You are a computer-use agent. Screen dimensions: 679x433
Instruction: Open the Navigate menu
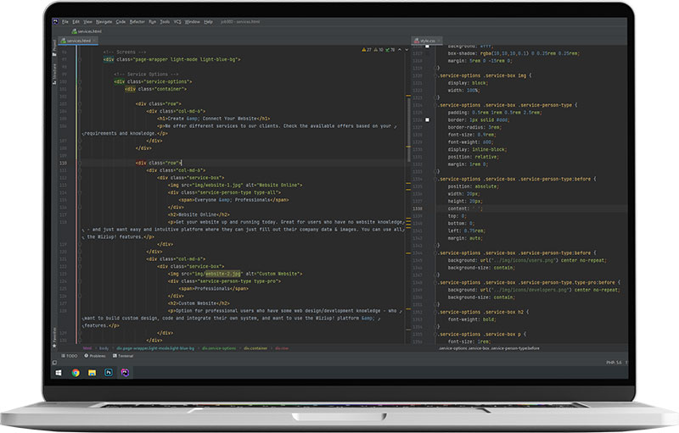(102, 20)
